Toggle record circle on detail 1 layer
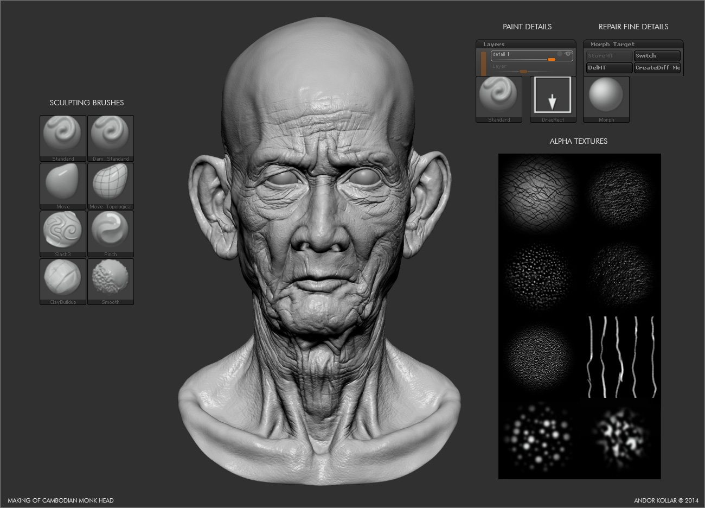 pyautogui.click(x=560, y=54)
